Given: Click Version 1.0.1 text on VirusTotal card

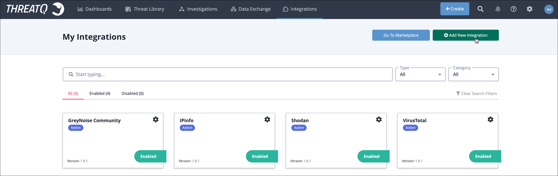Looking at the screenshot, I should 412,161.
